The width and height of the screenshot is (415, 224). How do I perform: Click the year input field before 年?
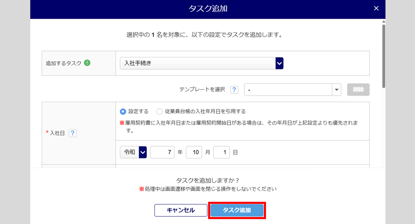coord(162,152)
